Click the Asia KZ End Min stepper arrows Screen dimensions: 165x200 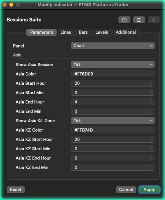coord(151,167)
